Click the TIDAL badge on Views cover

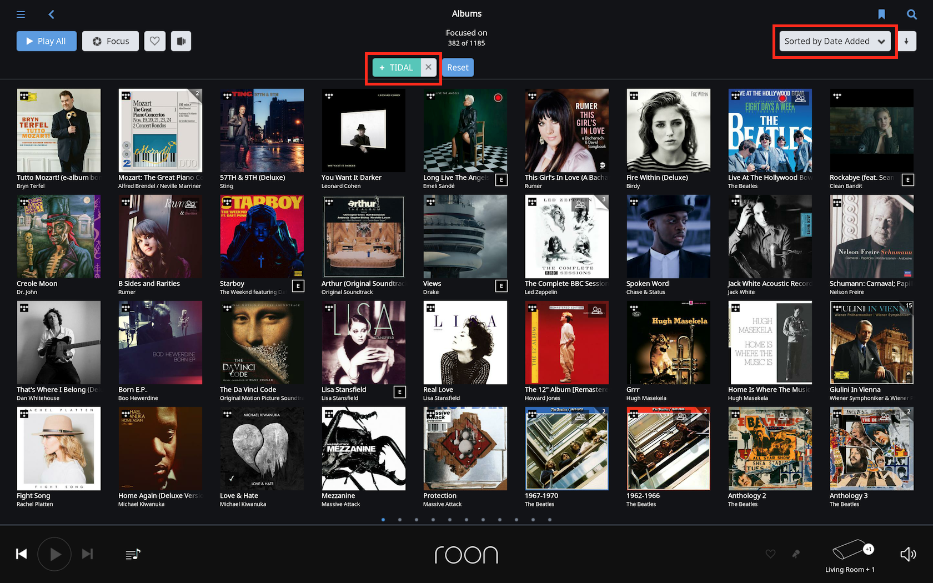coord(430,202)
